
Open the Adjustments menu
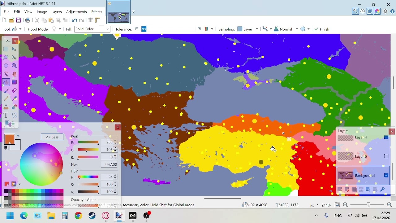[76, 12]
